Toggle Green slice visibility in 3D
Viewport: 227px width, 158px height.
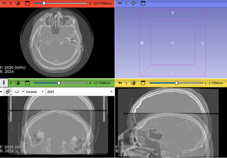(x=17, y=92)
